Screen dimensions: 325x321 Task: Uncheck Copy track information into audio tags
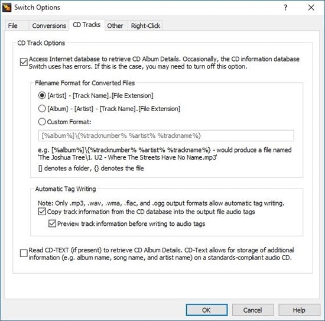pos(42,212)
